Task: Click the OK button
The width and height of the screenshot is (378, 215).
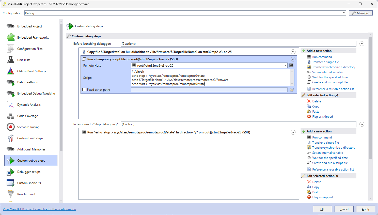Action: click(x=322, y=209)
